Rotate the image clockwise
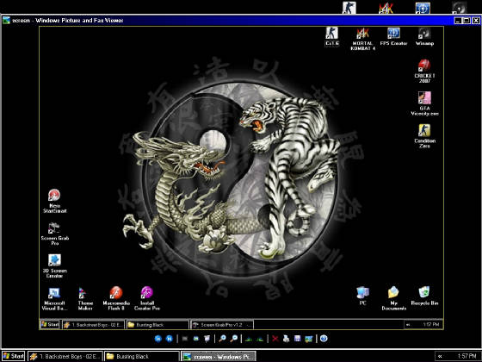 (249, 339)
